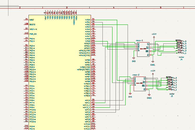Click the PH1 pin label

point(32,41)
